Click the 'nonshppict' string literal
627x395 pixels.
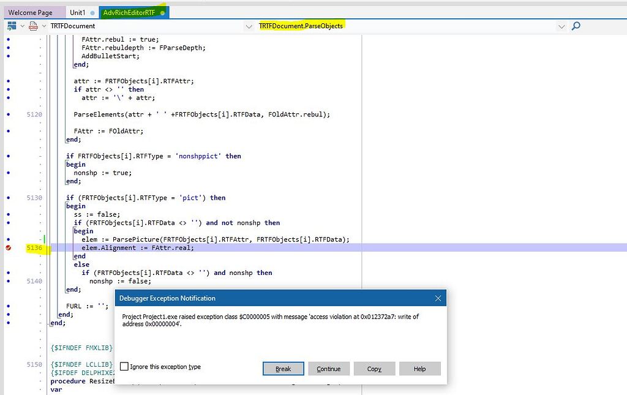point(198,156)
